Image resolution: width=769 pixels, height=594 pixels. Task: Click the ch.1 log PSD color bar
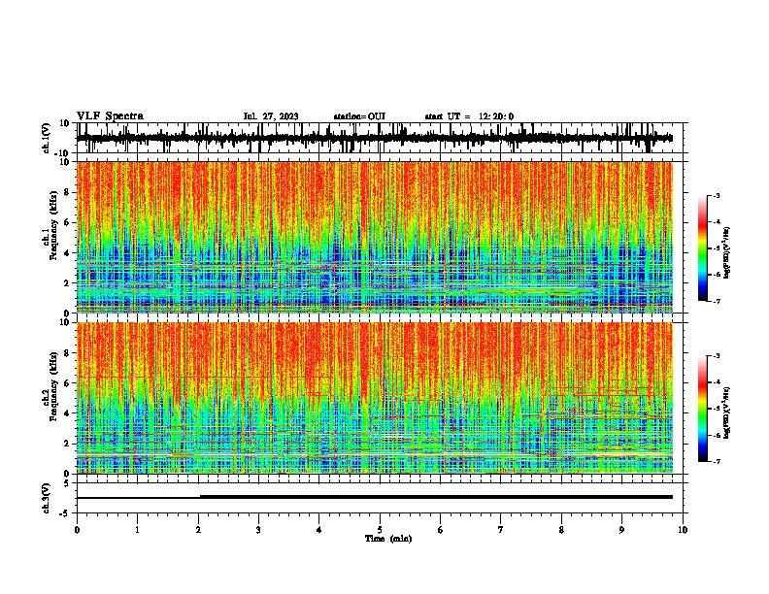703,248
